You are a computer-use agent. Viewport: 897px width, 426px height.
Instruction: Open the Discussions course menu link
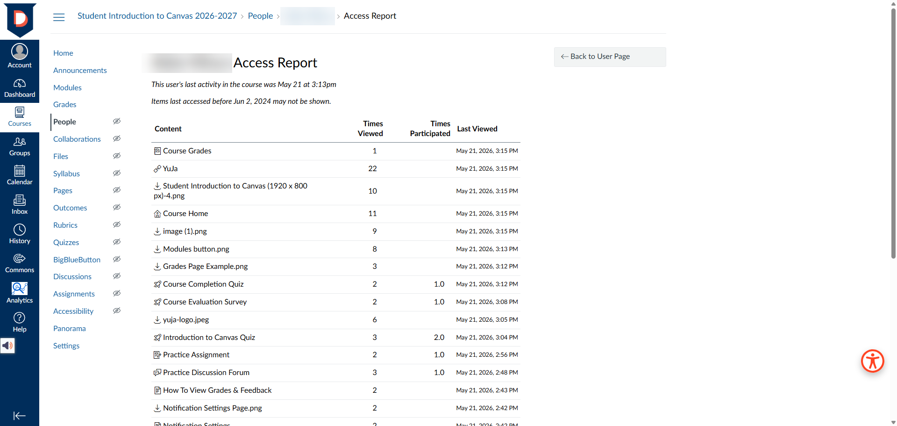(72, 276)
